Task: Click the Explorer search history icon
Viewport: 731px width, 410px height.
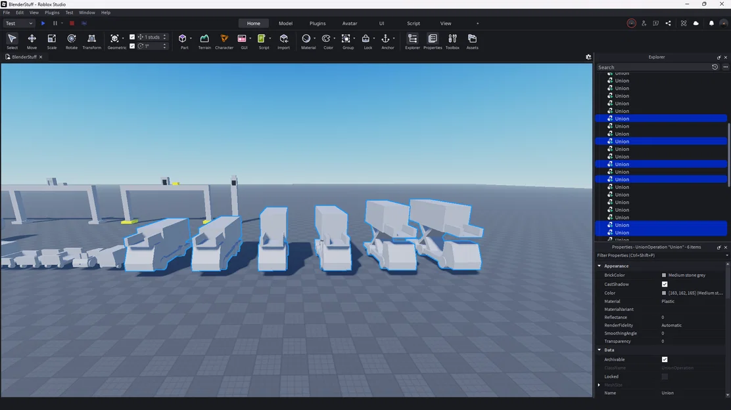Action: pos(715,67)
